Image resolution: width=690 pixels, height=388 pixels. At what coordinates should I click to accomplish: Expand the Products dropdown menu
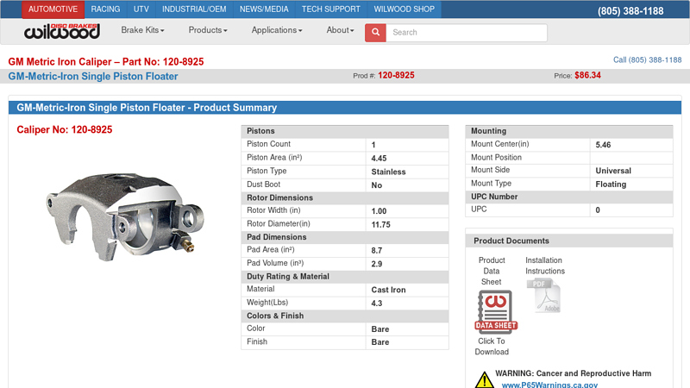[x=208, y=30]
